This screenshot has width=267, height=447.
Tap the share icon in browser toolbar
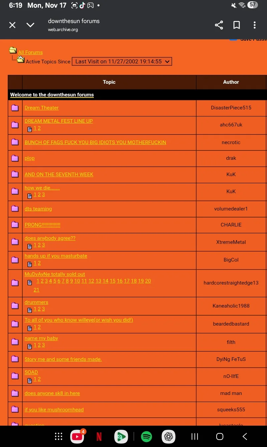coord(219,25)
